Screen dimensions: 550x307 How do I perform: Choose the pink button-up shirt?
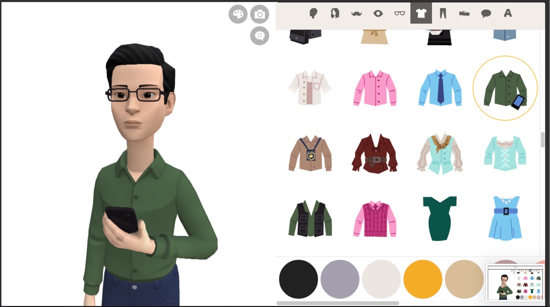coord(375,88)
